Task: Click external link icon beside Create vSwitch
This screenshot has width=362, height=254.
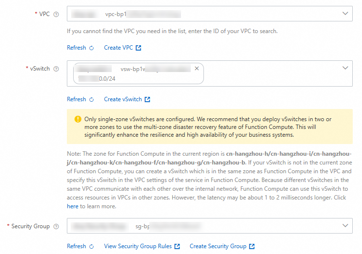Action: pyautogui.click(x=147, y=100)
